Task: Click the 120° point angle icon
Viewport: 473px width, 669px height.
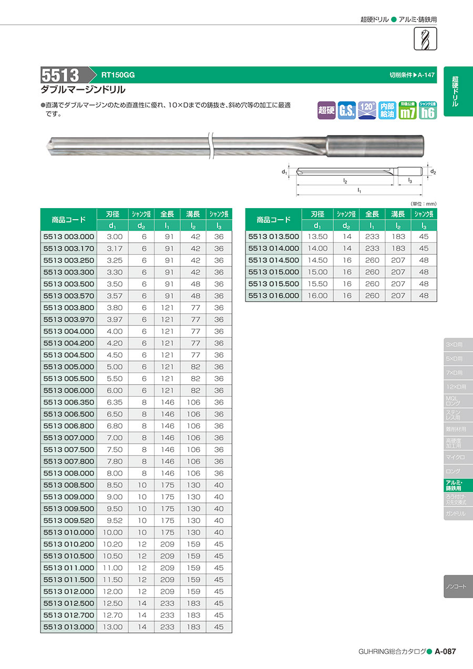Action: pos(367,110)
